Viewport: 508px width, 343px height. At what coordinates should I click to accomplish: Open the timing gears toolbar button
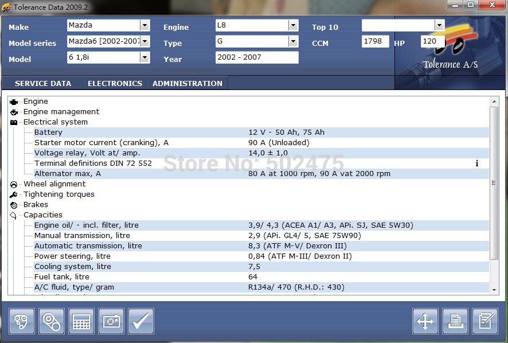click(x=22, y=321)
